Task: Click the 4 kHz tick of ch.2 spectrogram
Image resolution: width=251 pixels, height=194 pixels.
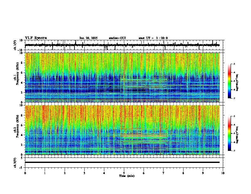Action: (22, 135)
